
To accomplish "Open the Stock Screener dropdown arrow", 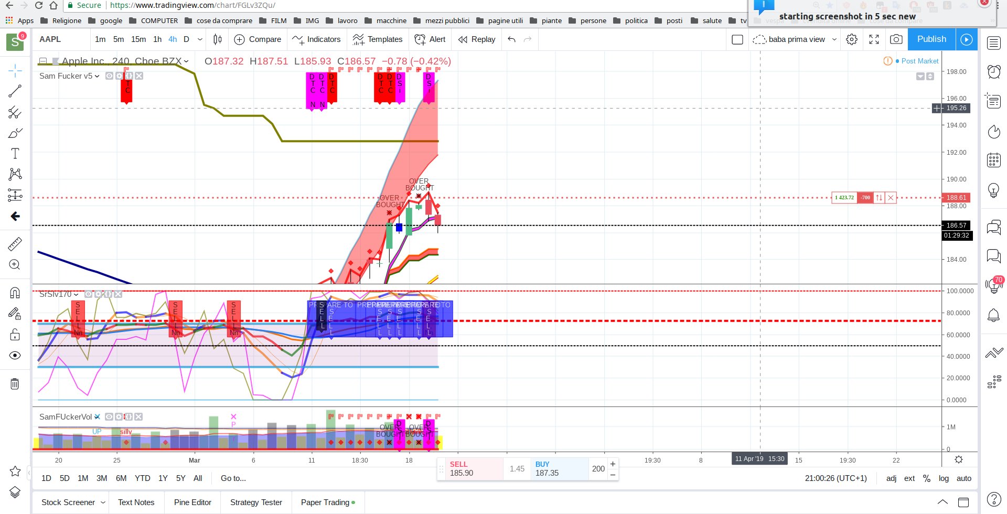I will pyautogui.click(x=103, y=502).
